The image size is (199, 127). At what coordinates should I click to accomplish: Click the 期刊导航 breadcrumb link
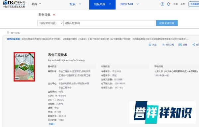15,33
